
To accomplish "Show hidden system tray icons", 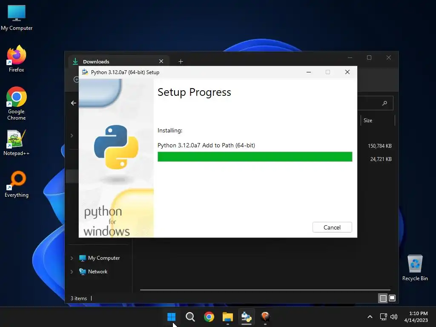I will (370, 317).
